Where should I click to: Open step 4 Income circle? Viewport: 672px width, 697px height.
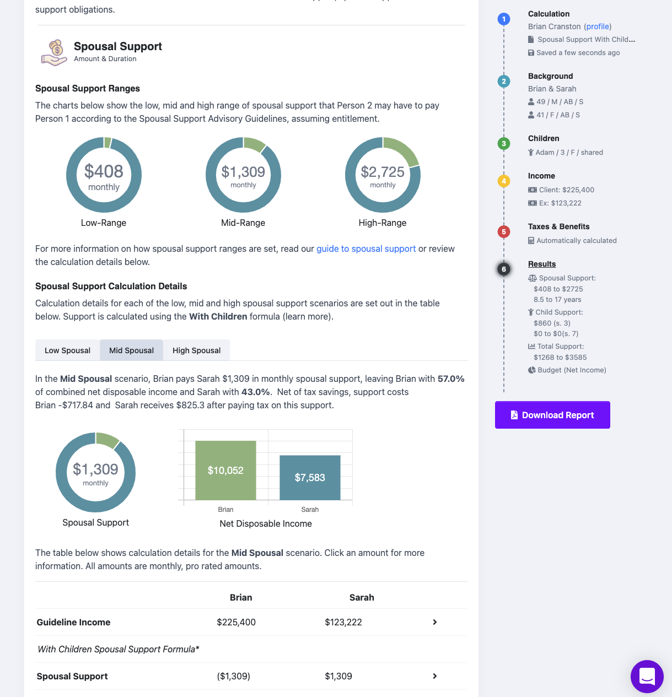click(503, 181)
